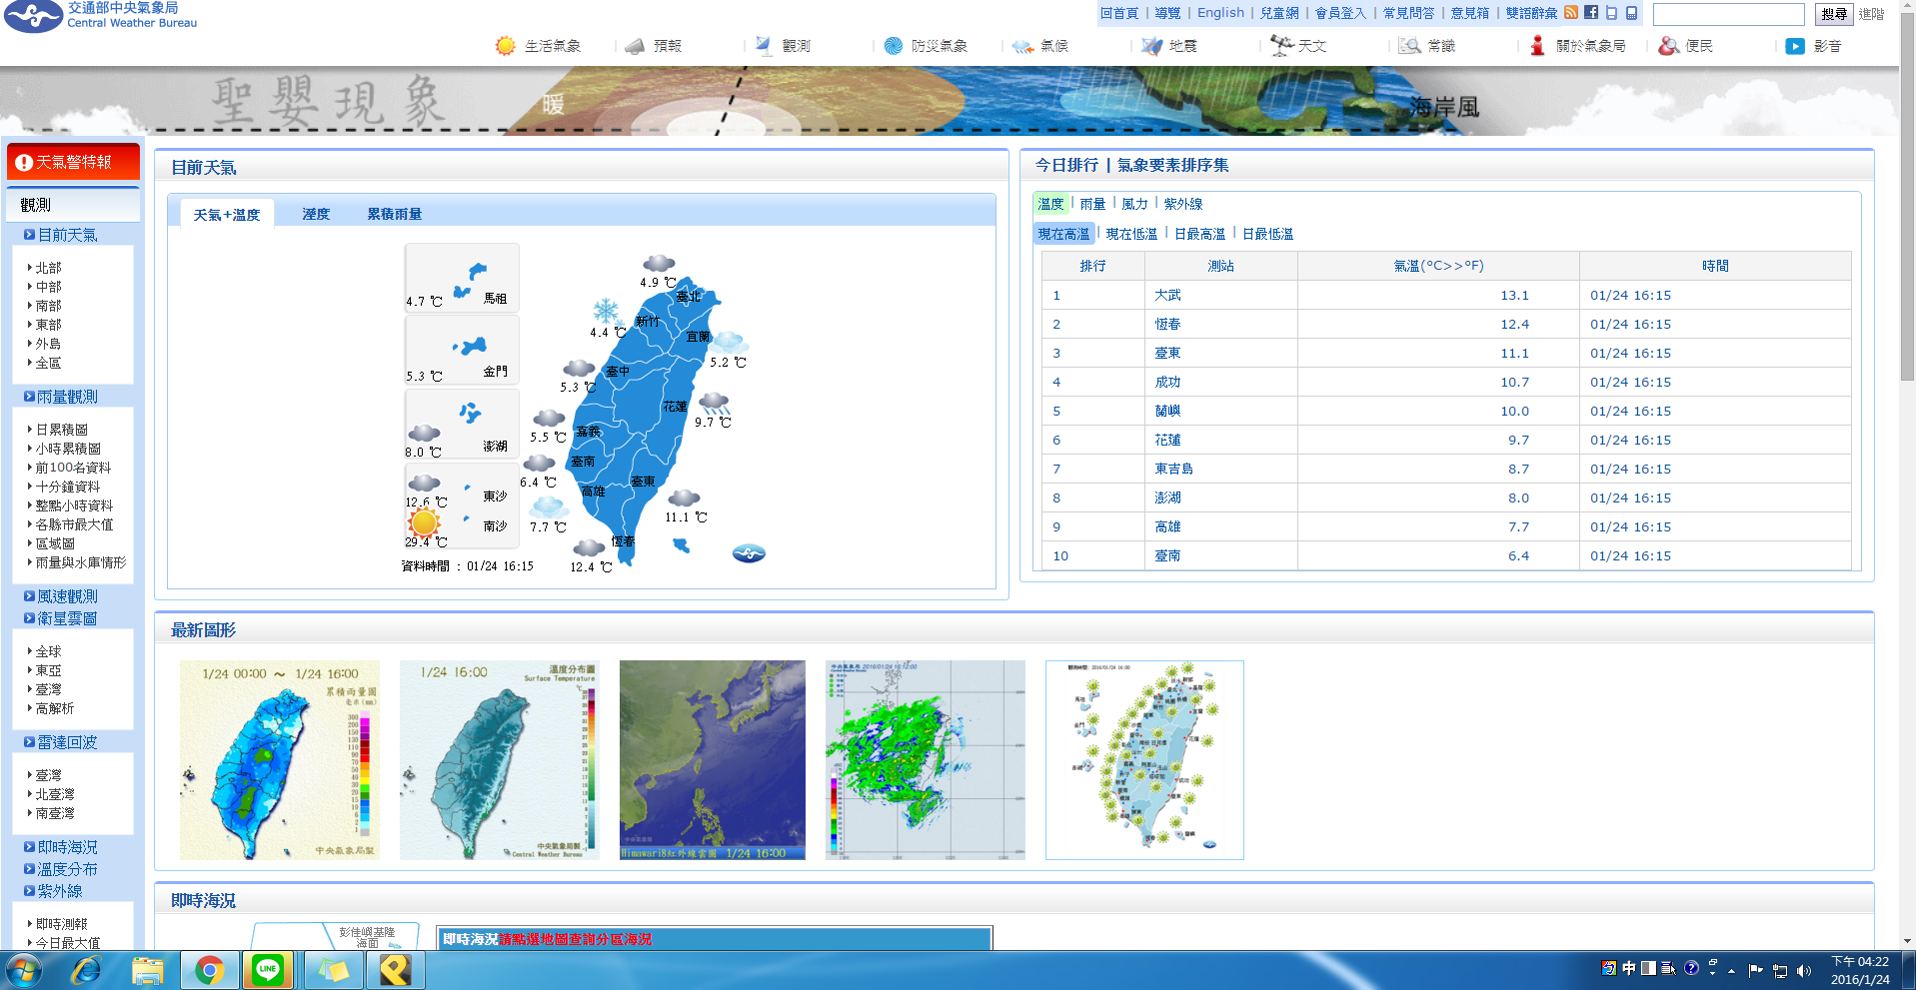1916x990 pixels.
Task: Open the radar echo map thumbnail
Action: 926,760
